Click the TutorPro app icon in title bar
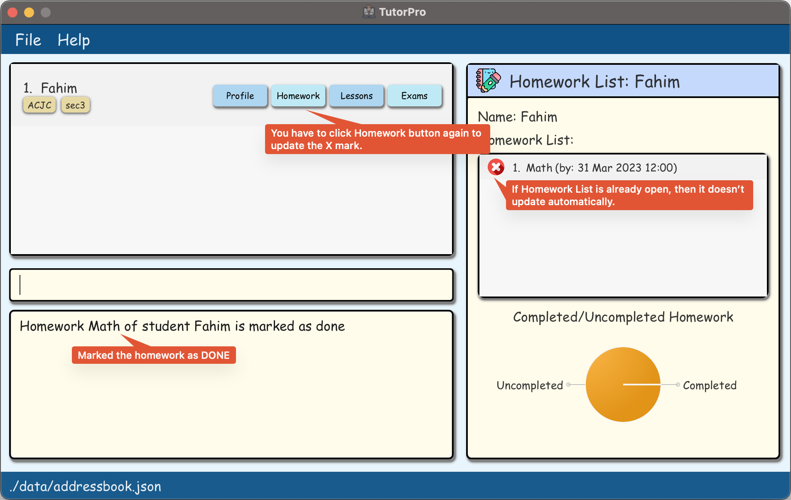Screen dimensions: 791x500 (x=368, y=12)
